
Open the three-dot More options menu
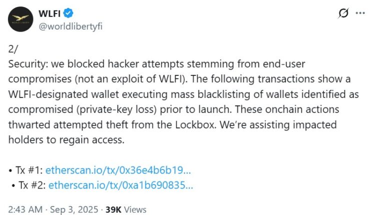pyautogui.click(x=360, y=13)
